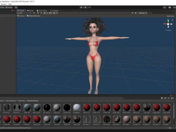Open the Gizmos dropdown
This screenshot has height=132, width=176.
tap(143, 13)
